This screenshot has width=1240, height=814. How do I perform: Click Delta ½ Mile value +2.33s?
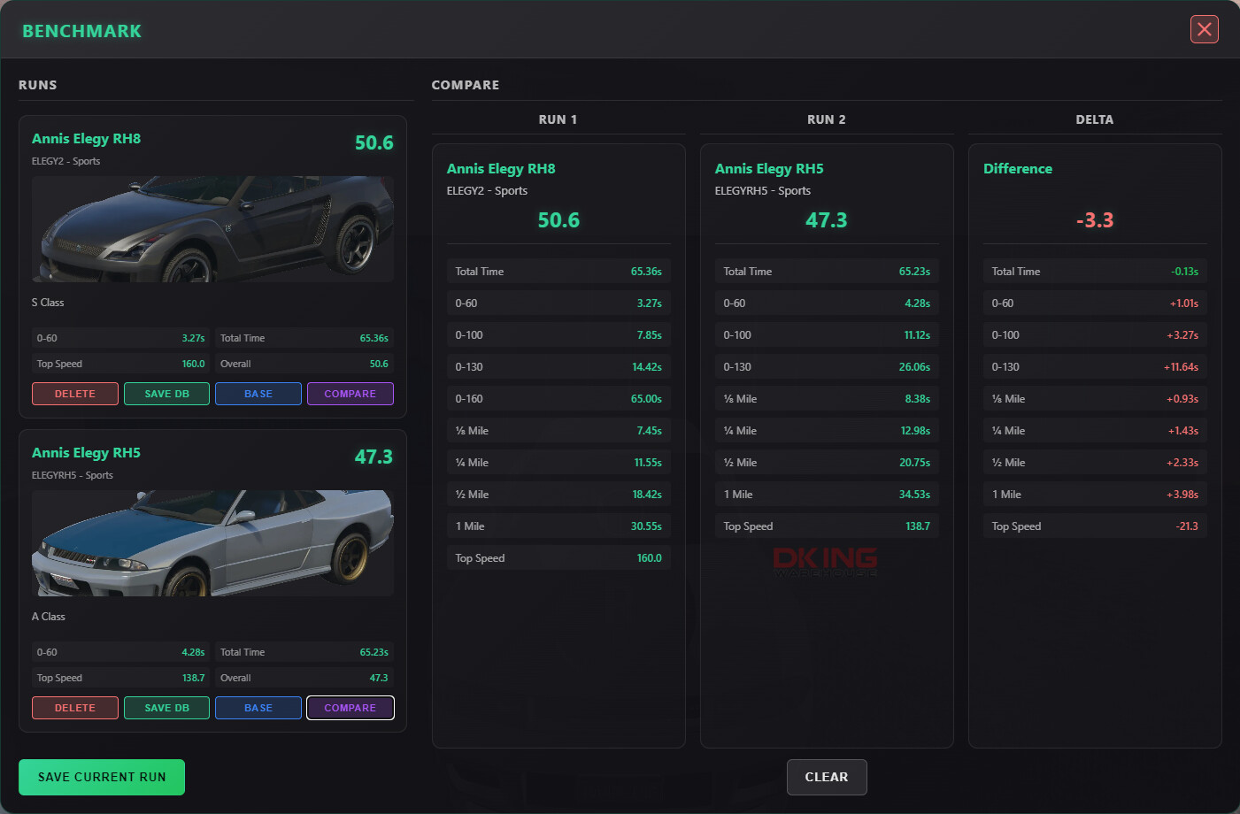point(1182,463)
